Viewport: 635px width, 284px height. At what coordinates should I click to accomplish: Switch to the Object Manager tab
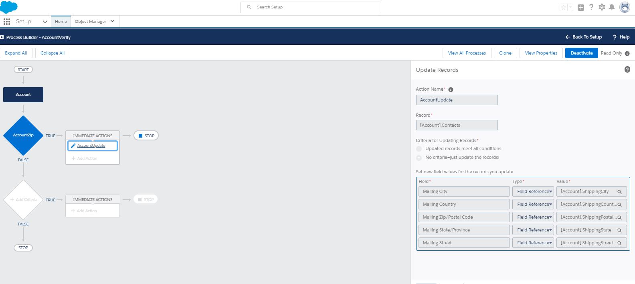(91, 22)
